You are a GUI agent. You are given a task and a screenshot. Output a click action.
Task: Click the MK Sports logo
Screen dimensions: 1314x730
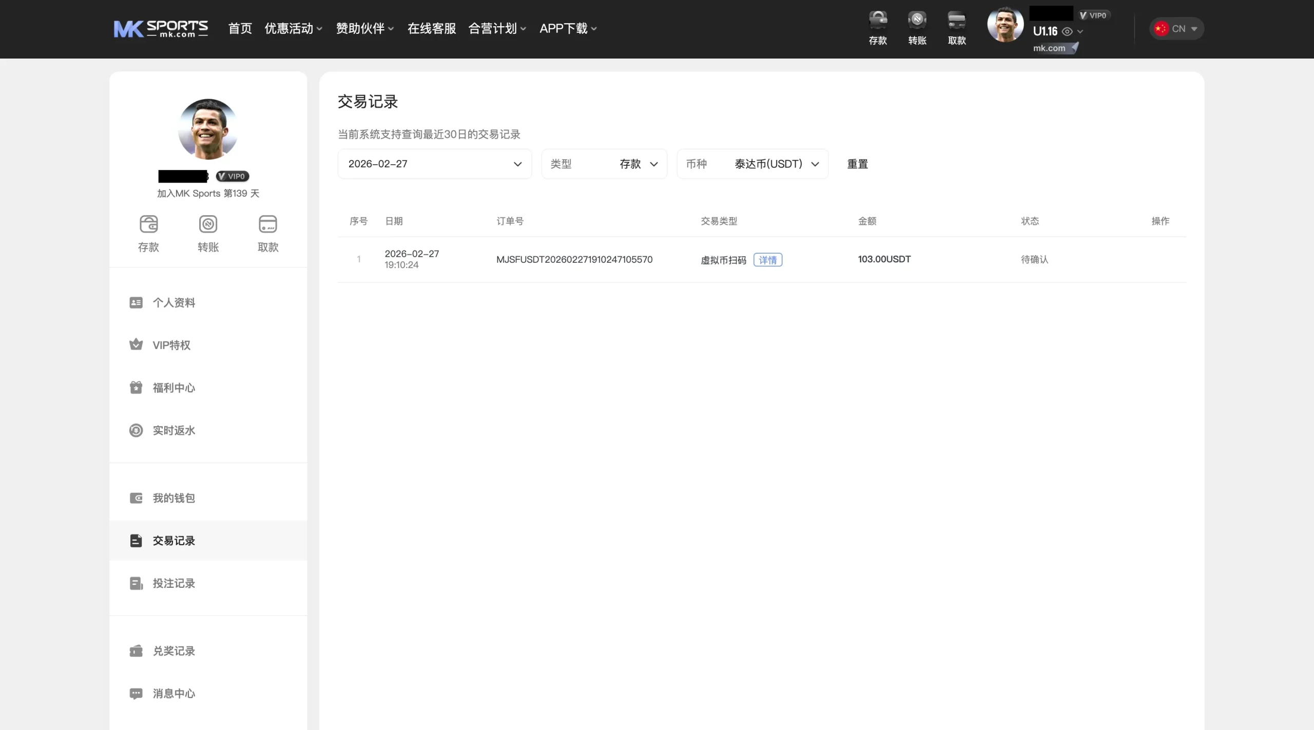pyautogui.click(x=161, y=29)
